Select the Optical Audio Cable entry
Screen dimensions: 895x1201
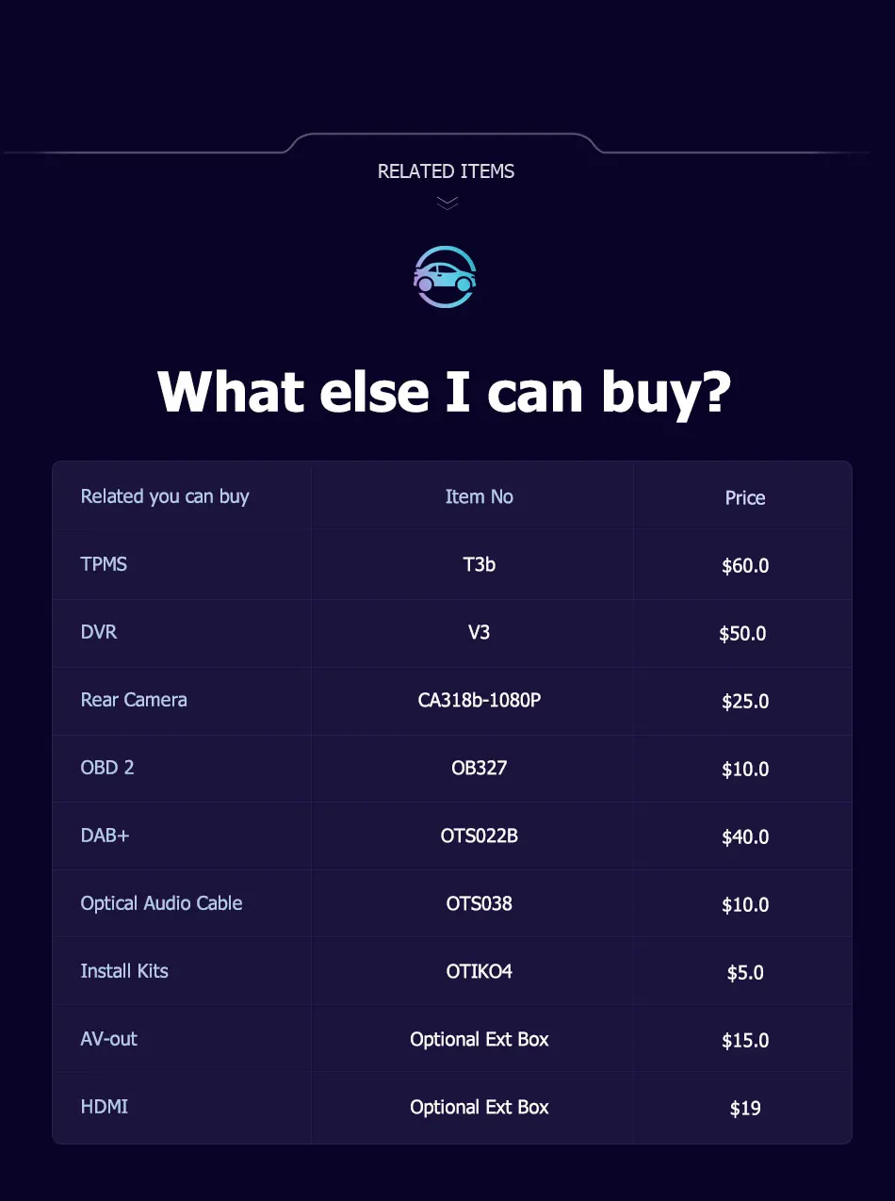161,903
